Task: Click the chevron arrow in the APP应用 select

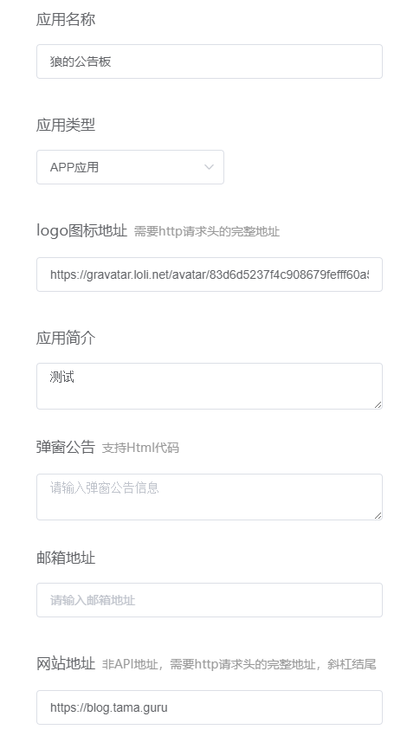Action: coord(209,167)
